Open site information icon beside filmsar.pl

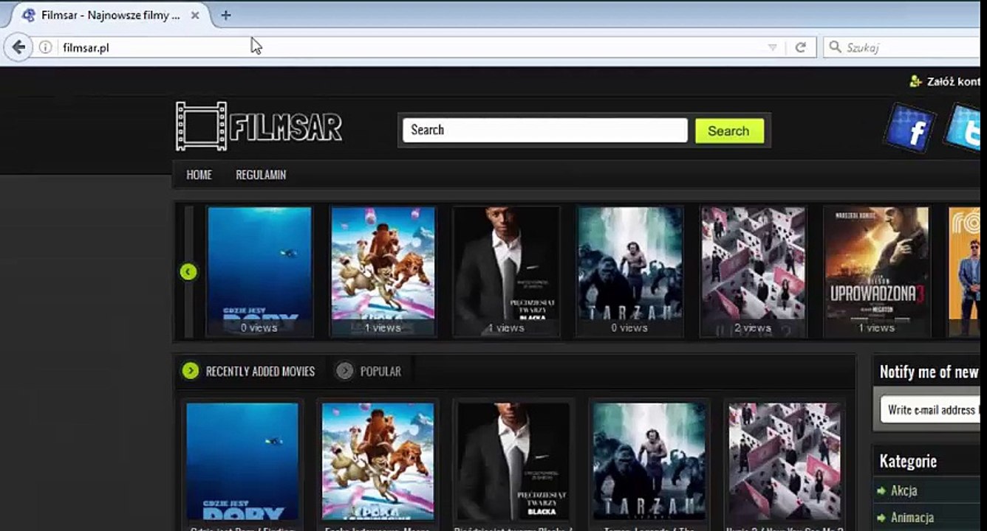45,47
